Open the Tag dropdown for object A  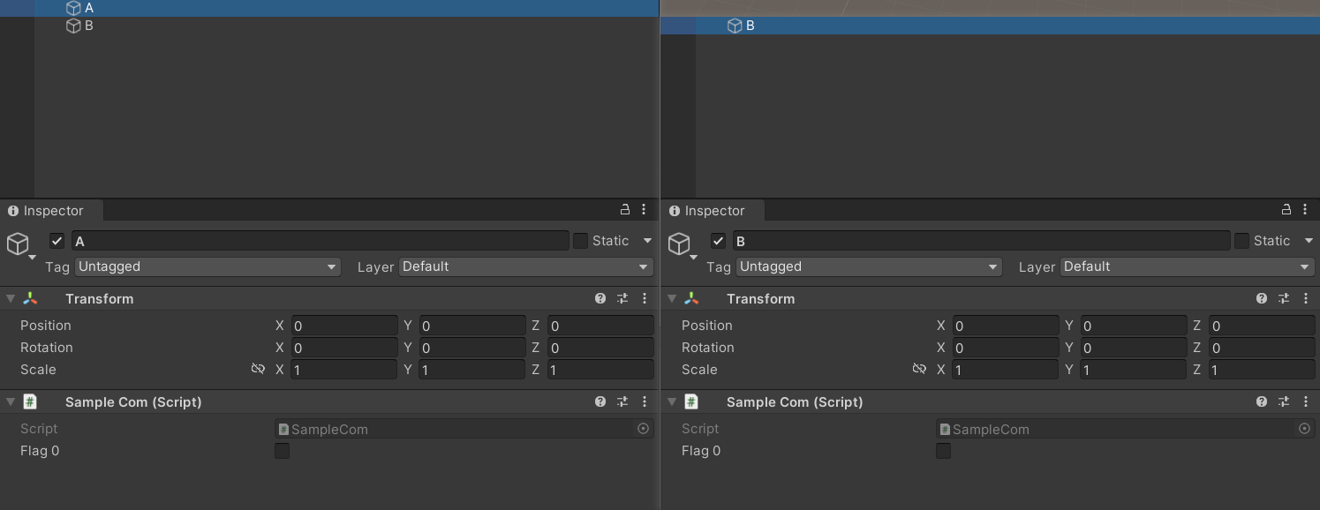207,266
